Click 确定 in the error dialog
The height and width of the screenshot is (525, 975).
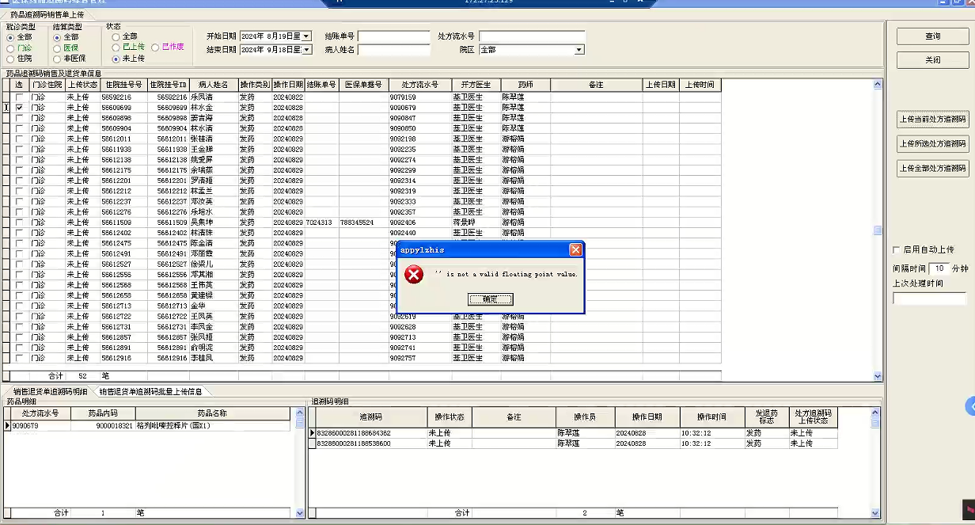tap(491, 299)
